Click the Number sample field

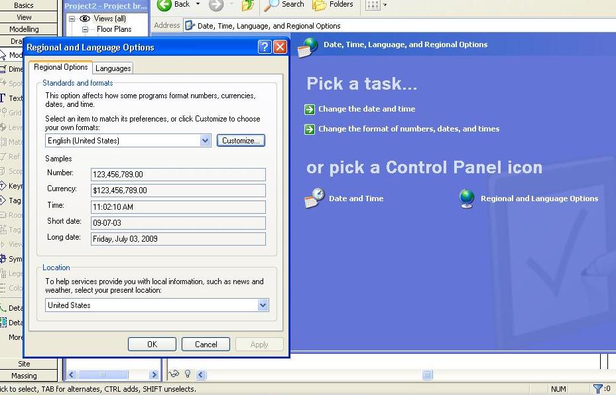178,175
